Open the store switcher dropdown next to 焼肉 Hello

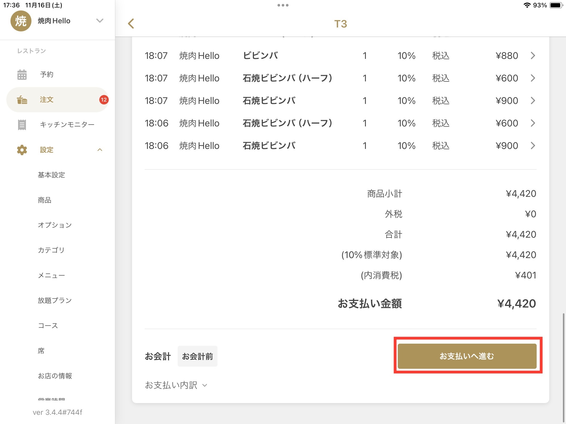[100, 21]
